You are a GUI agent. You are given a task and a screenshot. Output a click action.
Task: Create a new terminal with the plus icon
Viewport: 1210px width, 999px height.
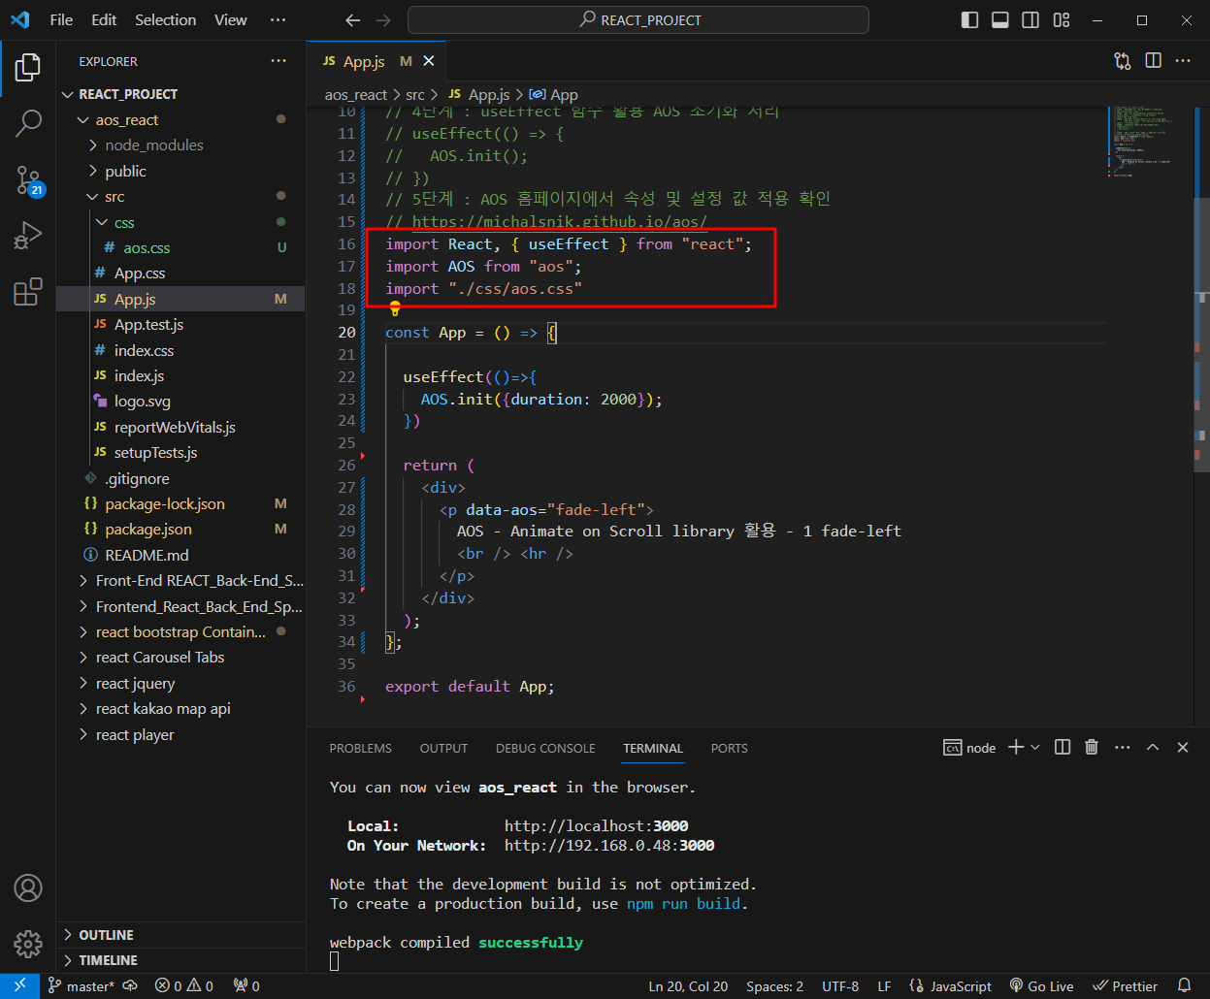coord(1016,747)
